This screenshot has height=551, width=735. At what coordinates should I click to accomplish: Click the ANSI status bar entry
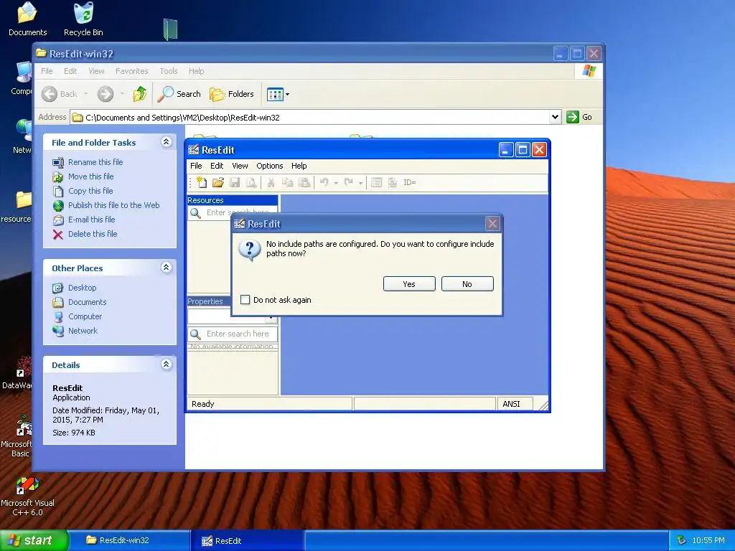tap(514, 404)
